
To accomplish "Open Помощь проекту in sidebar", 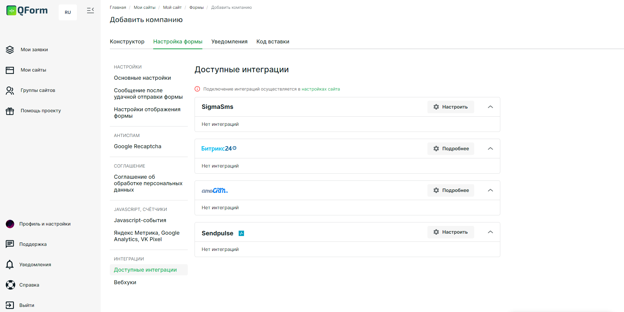I will pos(41,111).
